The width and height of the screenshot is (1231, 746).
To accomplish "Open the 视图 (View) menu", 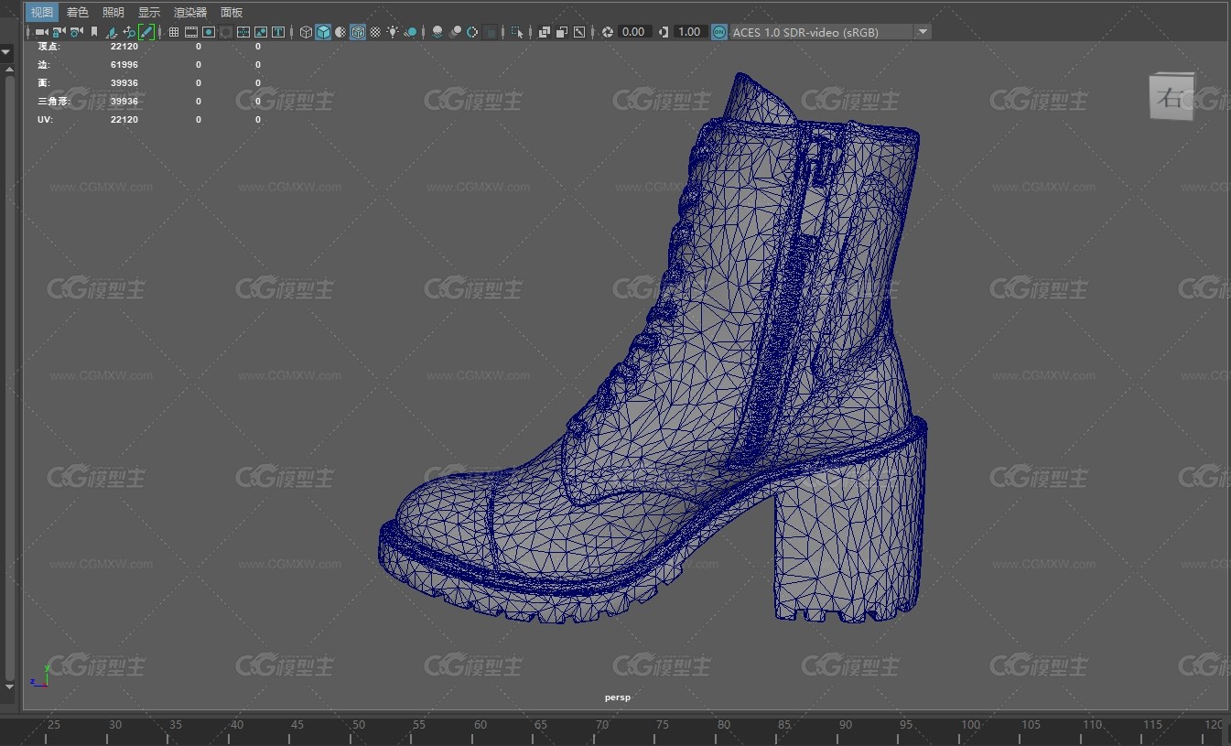I will 41,12.
